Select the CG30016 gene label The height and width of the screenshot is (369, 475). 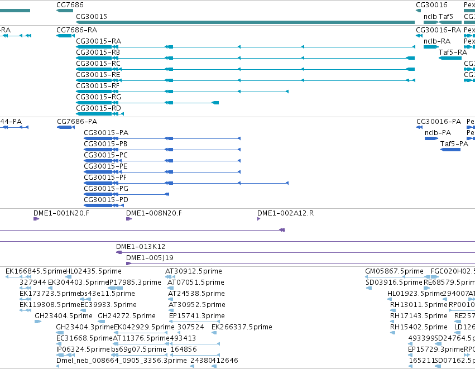[431, 5]
